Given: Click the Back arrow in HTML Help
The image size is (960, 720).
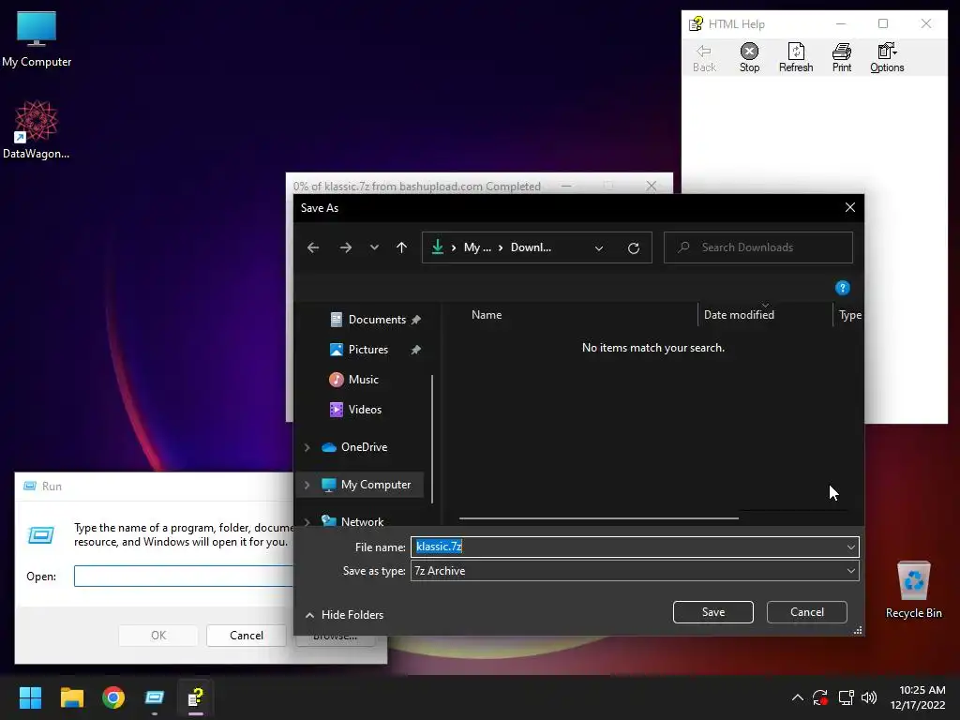Looking at the screenshot, I should 704,52.
